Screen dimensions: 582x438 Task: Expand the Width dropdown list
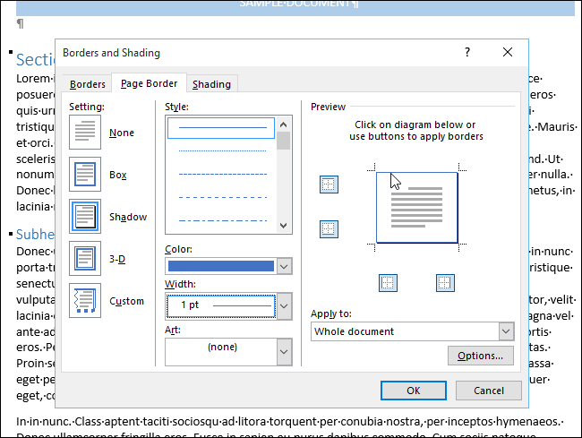click(285, 306)
